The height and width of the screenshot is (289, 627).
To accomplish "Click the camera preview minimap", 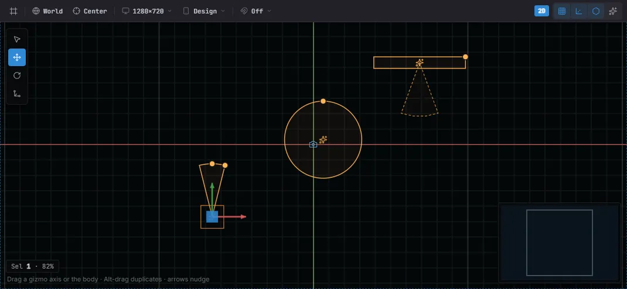I will (x=560, y=243).
